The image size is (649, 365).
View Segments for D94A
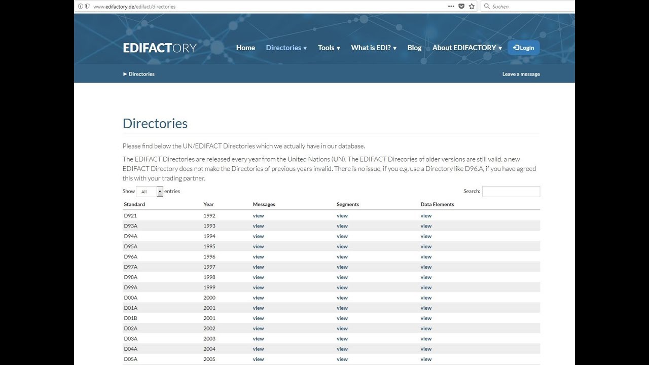pyautogui.click(x=342, y=236)
